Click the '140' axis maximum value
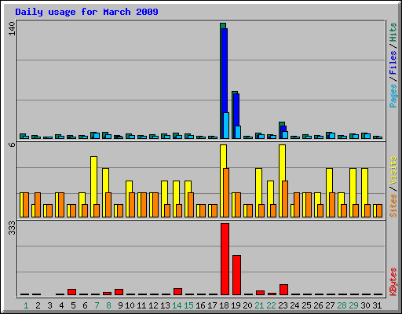 (12, 28)
